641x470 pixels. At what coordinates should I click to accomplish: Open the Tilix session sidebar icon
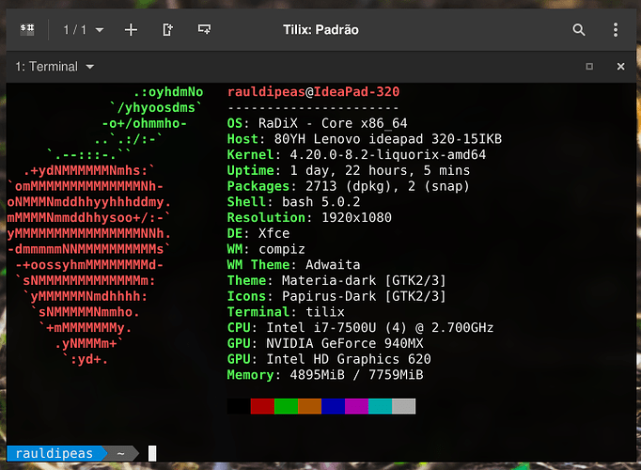[x=27, y=29]
